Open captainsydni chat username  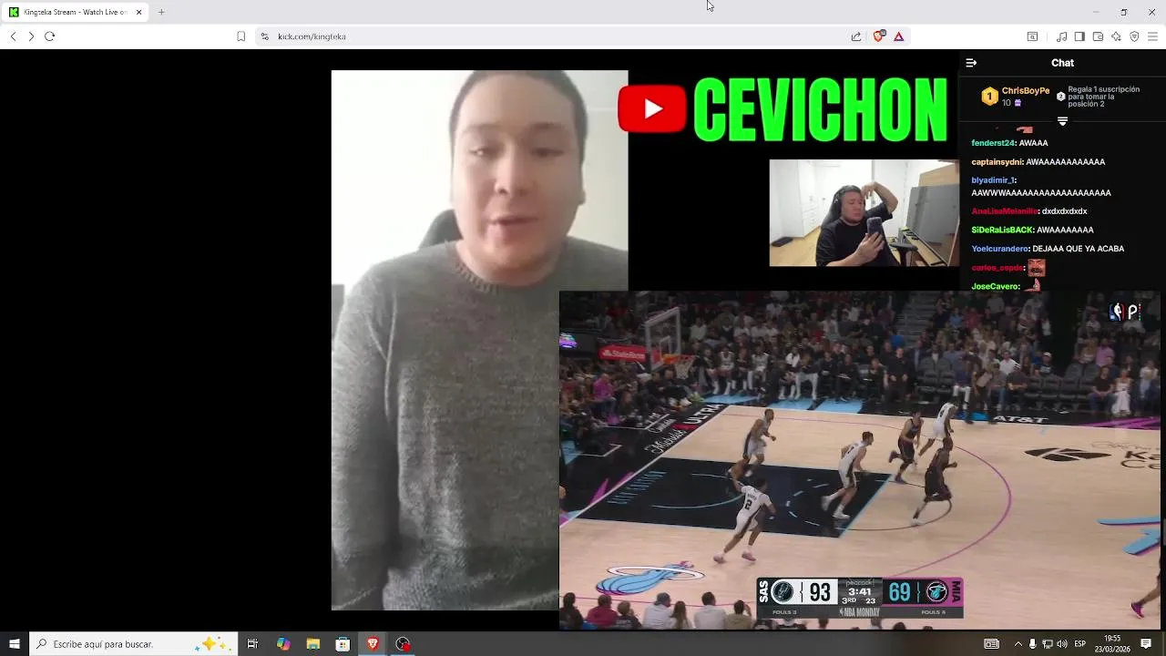coord(997,162)
